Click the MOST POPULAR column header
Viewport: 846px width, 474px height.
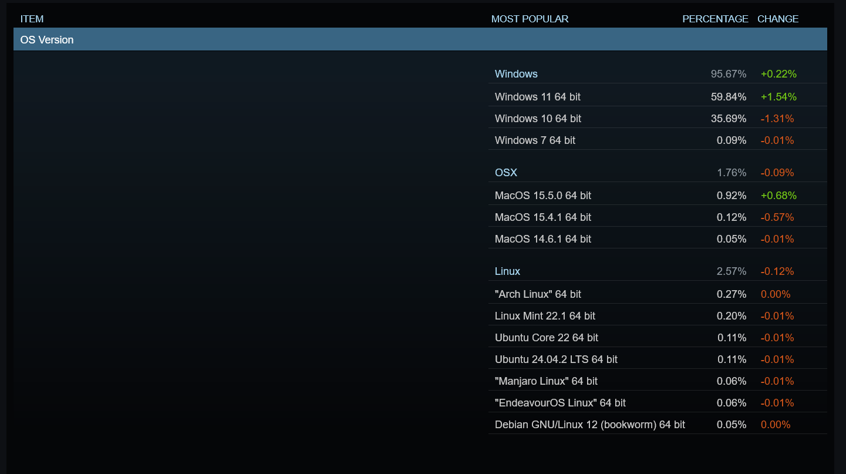[x=530, y=19]
